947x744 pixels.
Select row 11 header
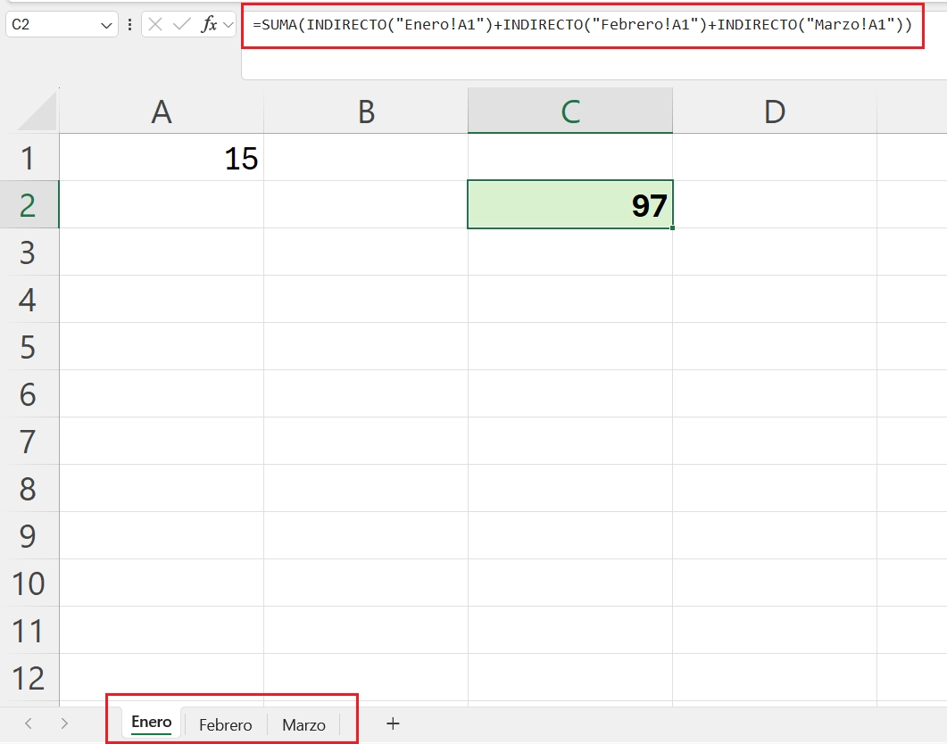point(28,631)
